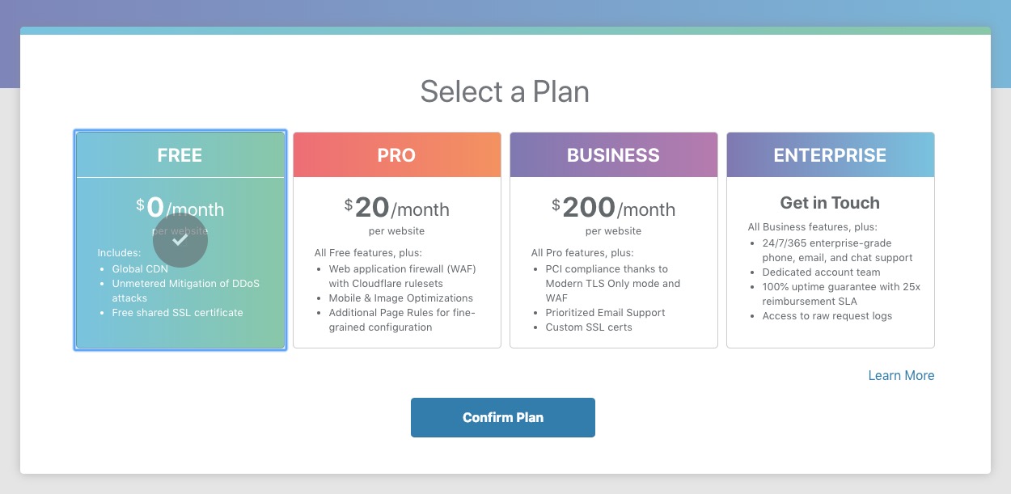Open the Learn More link

[x=901, y=375]
